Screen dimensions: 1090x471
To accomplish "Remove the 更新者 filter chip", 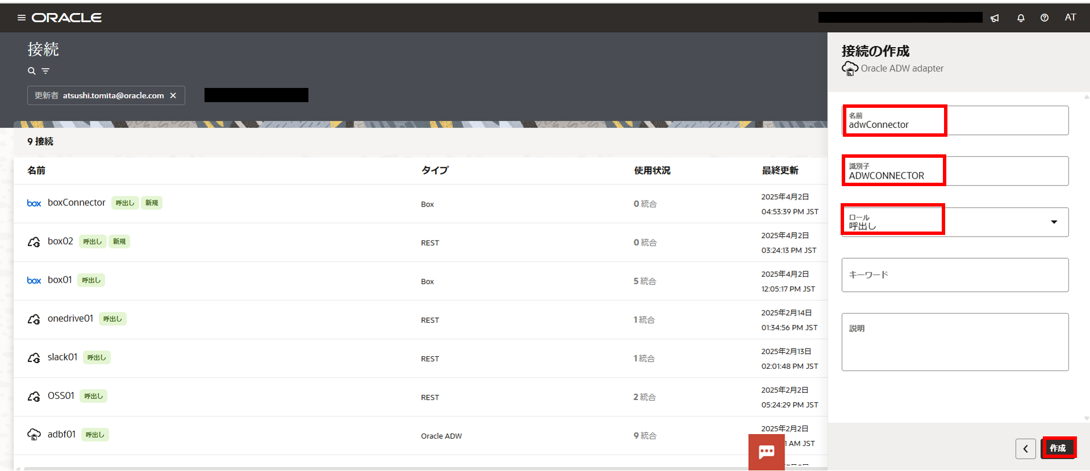I will pos(173,95).
